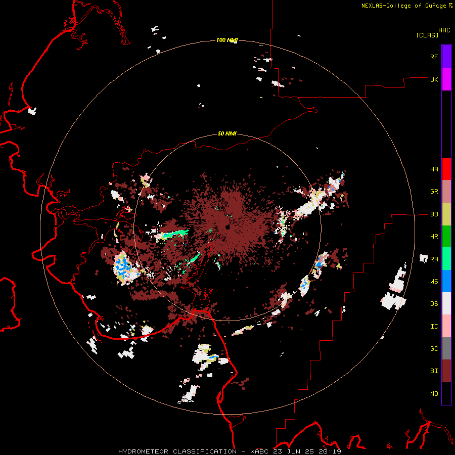Click the DS legend label

coord(434,304)
